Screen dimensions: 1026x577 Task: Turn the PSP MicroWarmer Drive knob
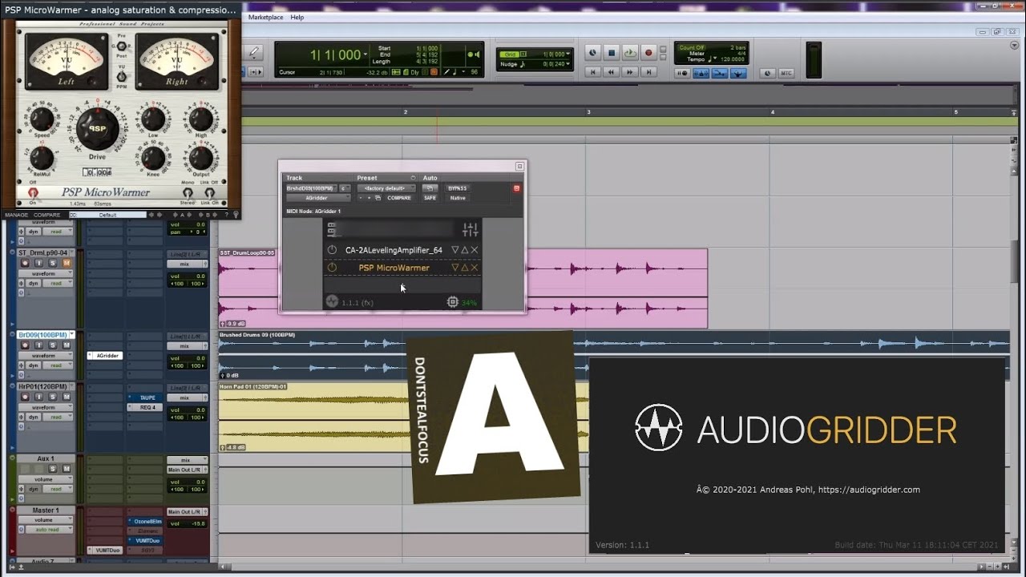point(97,129)
